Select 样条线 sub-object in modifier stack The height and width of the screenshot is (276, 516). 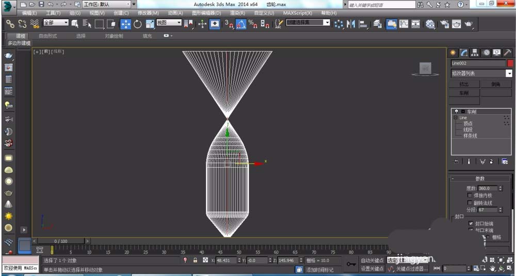point(470,135)
